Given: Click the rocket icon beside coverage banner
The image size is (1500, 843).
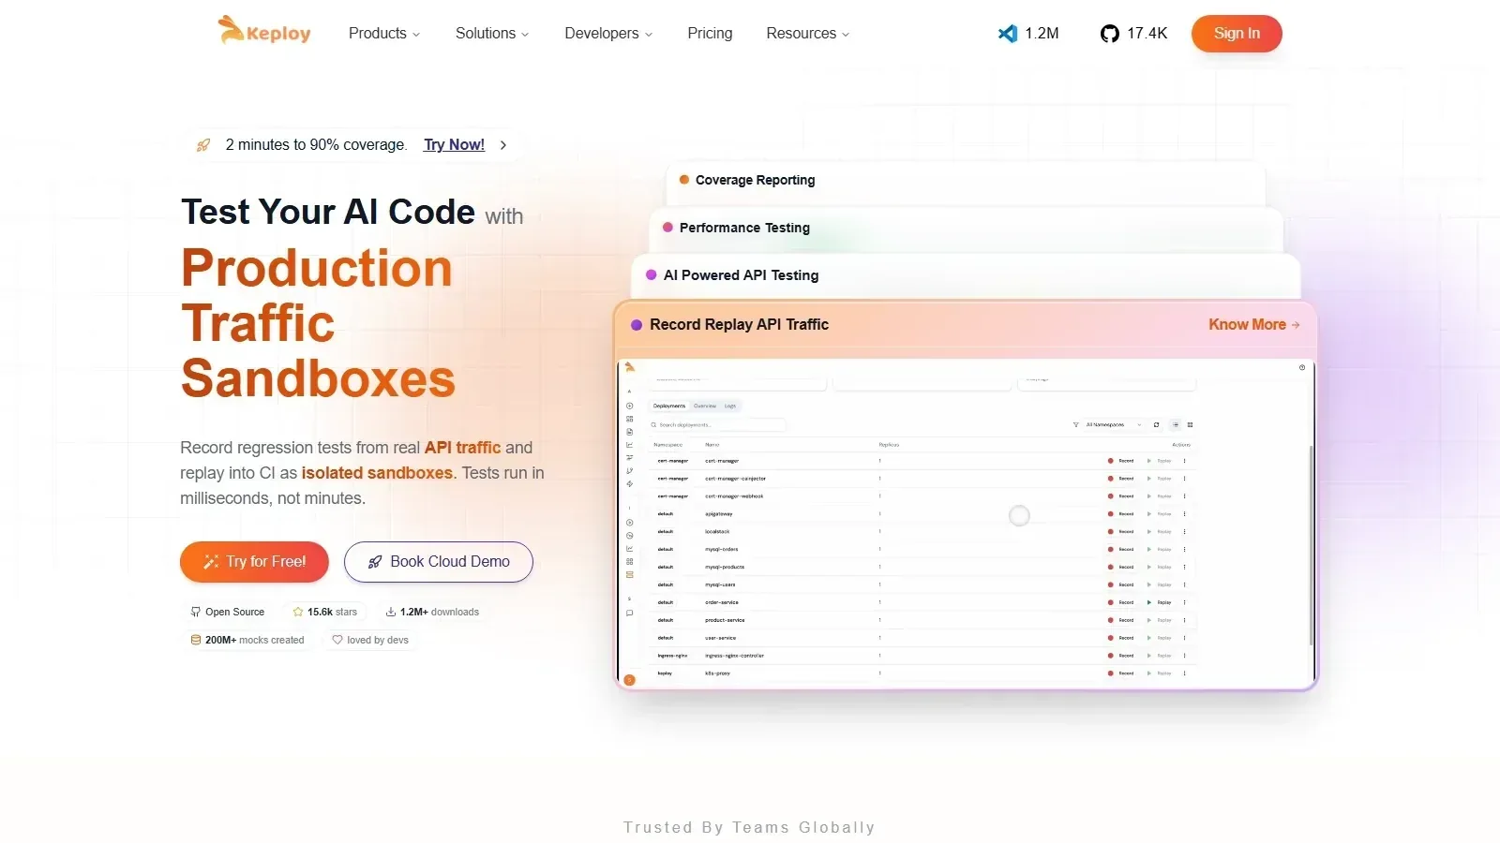Looking at the screenshot, I should click(x=203, y=145).
